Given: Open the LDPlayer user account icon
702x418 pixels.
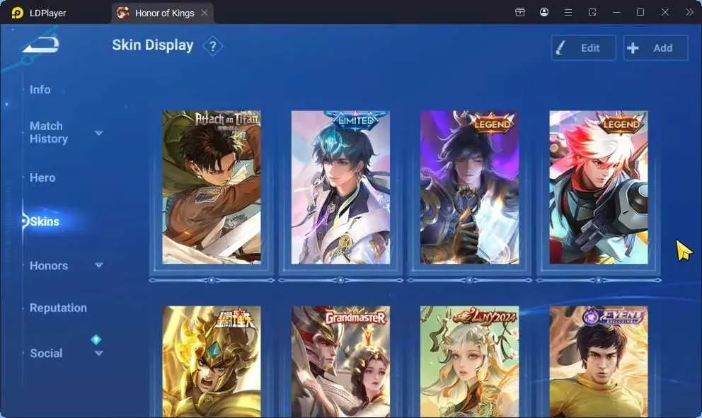Looking at the screenshot, I should point(544,12).
